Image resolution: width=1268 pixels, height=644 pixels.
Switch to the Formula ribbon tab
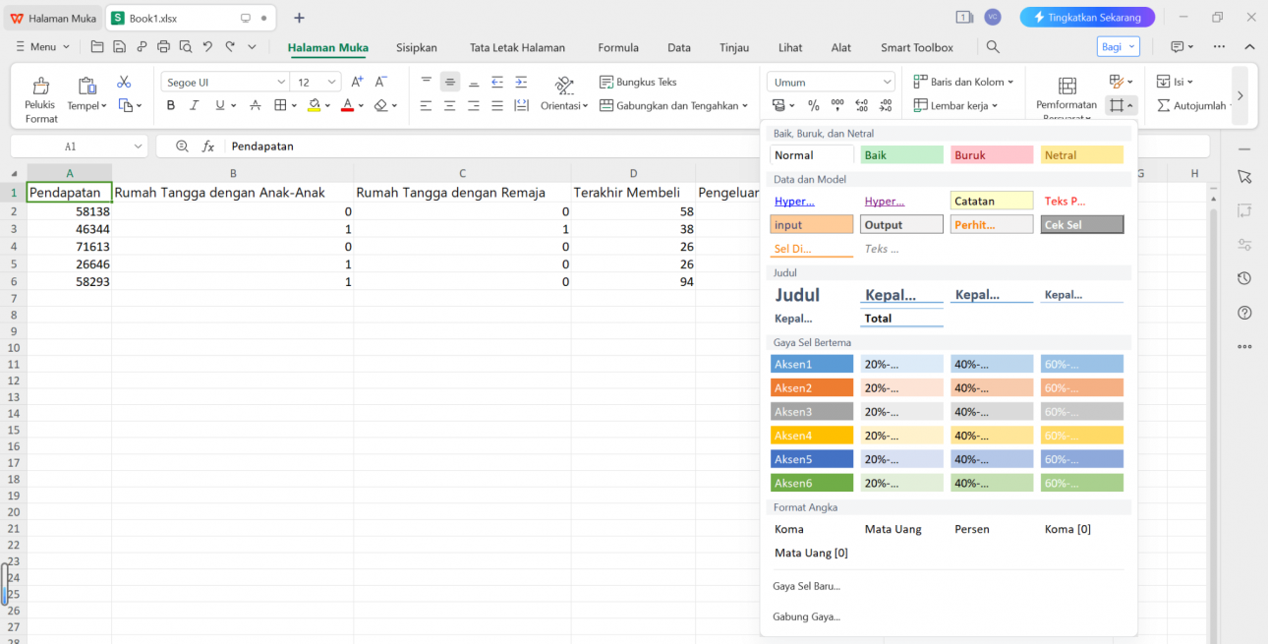(x=618, y=46)
